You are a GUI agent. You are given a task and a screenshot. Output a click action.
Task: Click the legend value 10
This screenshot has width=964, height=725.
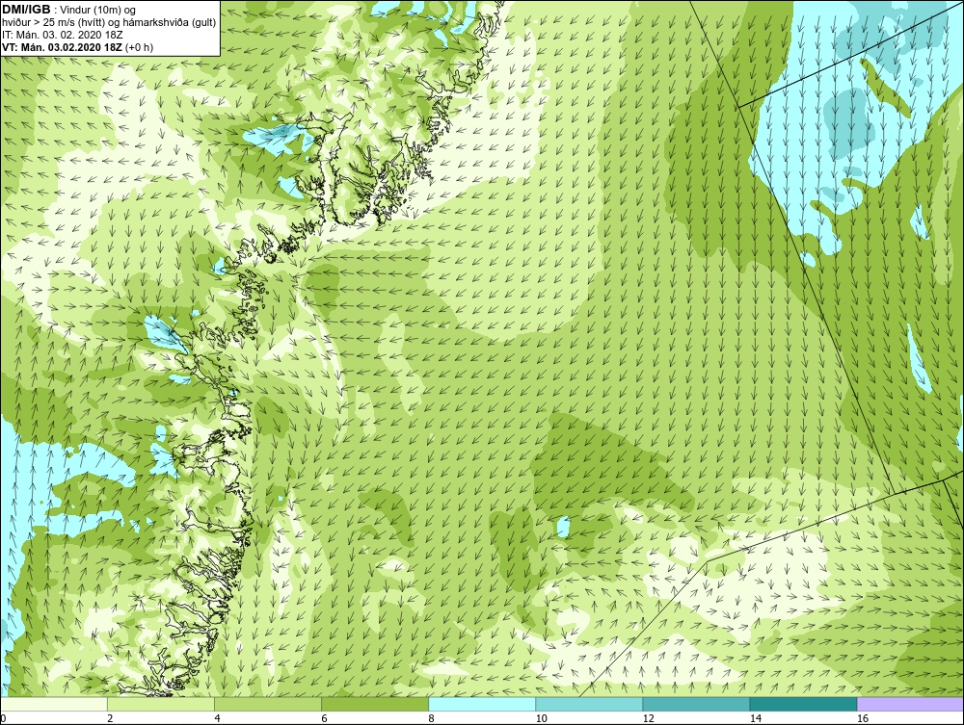(541, 718)
